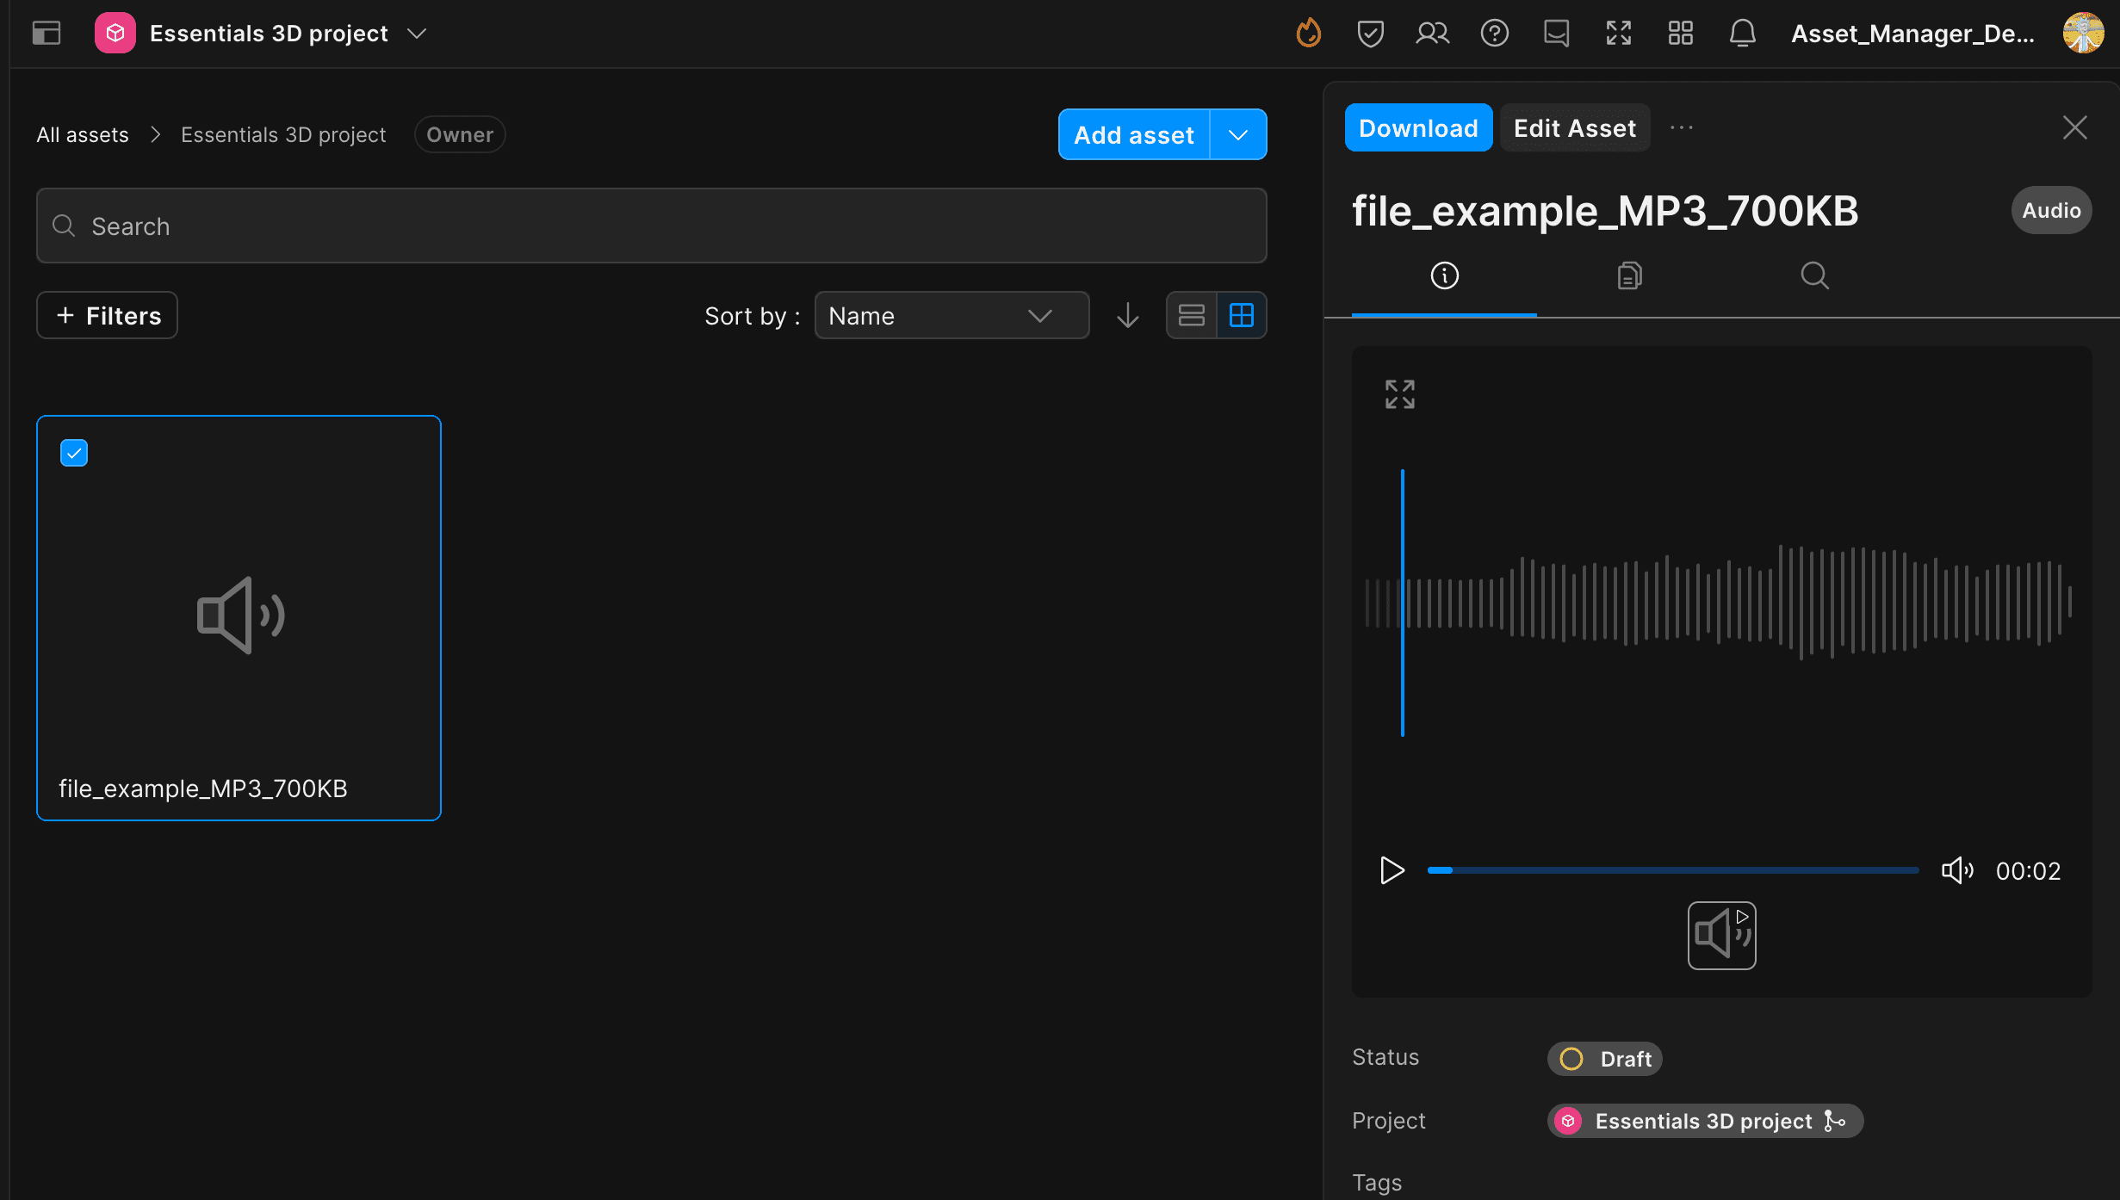Expand the Add asset dropdown arrow
This screenshot has height=1200, width=2120.
[1238, 134]
